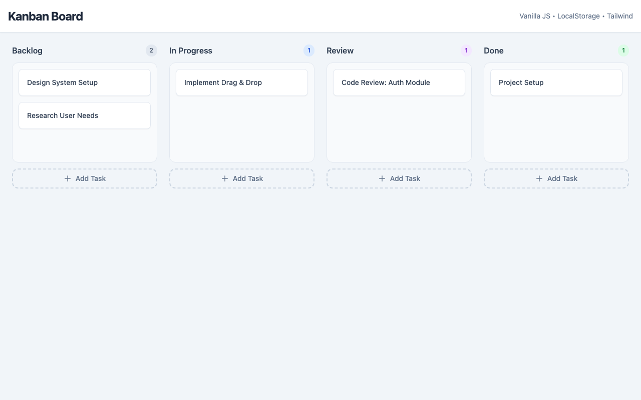
Task: Click the Review column header
Action: (340, 50)
